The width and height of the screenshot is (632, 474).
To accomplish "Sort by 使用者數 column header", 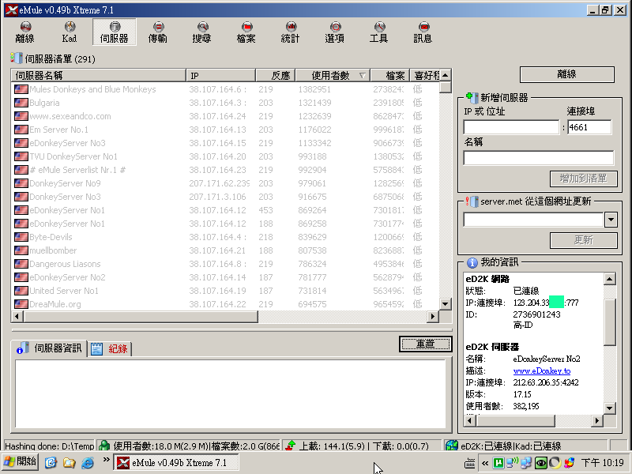I will pos(331,76).
